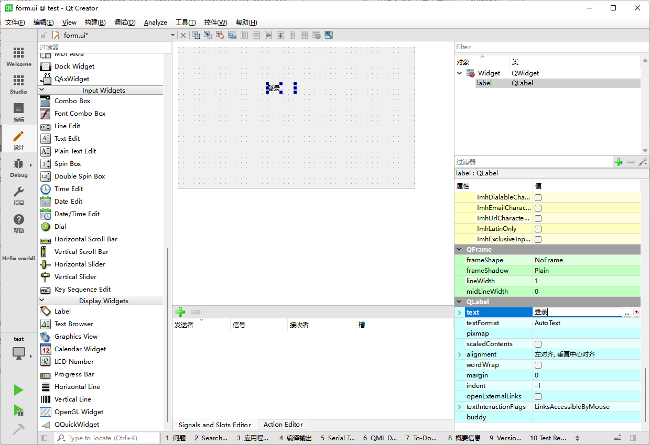Screen dimensions: 650x445
Task: Reset text property with red arrow
Action: point(636,313)
